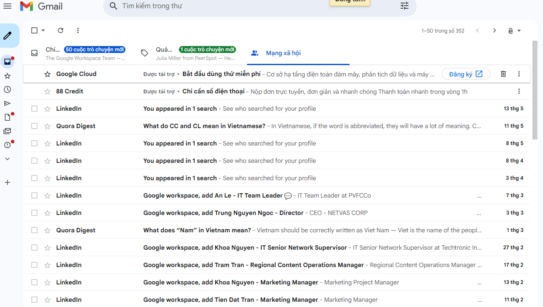Open Tram Tran Regional Content Operations email
Screen dimensions: 543x307
pos(277,265)
